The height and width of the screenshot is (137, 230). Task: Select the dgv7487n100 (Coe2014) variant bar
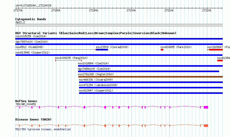119,44
